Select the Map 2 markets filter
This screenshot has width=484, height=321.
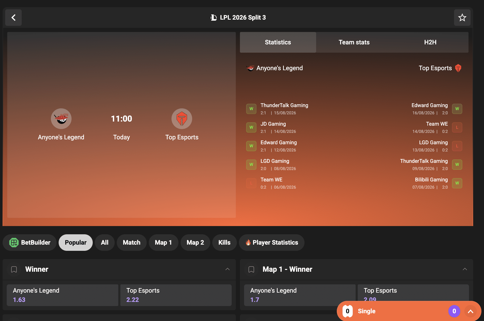pos(195,243)
